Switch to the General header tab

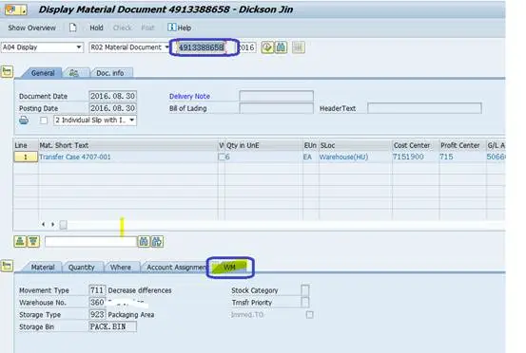point(43,73)
